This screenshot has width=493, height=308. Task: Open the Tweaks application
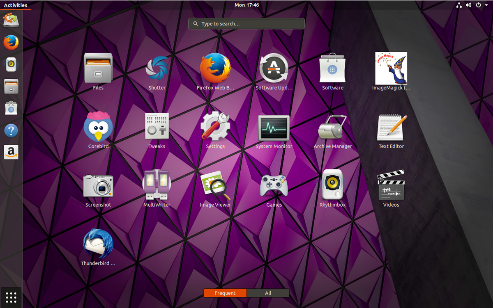pos(157,127)
